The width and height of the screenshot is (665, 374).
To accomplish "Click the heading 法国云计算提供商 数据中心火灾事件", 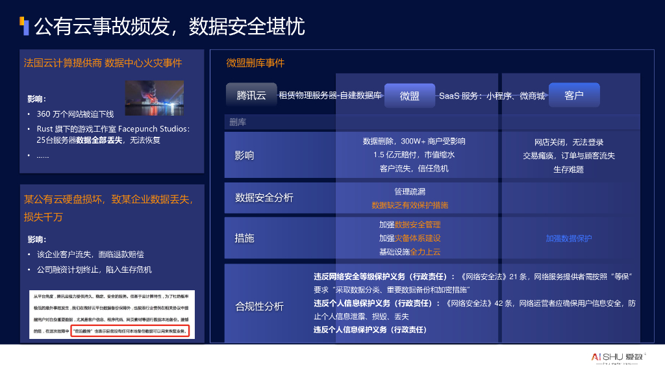I will 103,63.
